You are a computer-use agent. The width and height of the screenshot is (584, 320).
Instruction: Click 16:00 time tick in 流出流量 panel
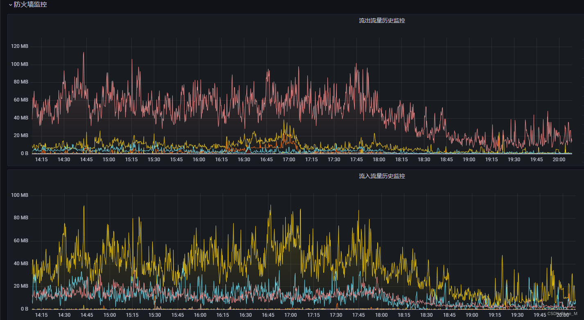tap(199, 160)
